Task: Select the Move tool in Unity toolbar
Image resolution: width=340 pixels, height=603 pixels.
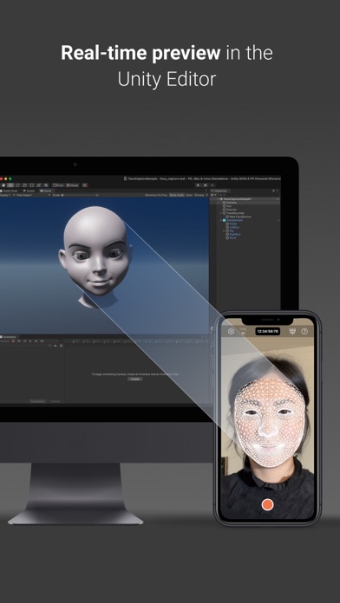Action: [x=10, y=185]
